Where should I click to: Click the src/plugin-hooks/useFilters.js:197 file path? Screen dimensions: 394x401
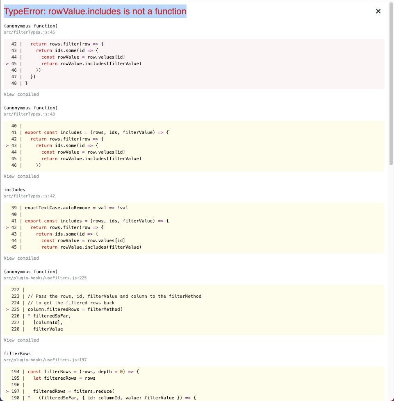click(42, 360)
